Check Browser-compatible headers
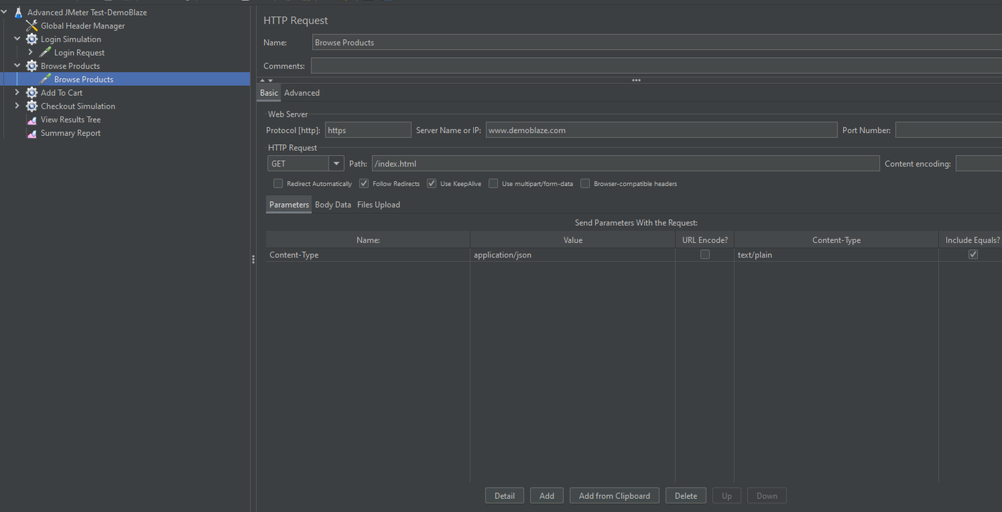 tap(585, 184)
